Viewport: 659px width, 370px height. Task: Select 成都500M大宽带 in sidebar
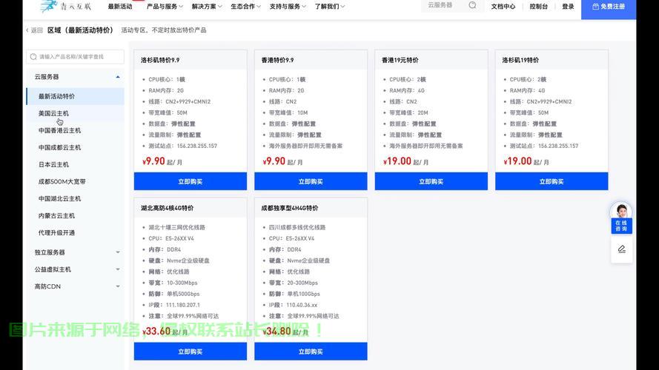[x=75, y=181]
